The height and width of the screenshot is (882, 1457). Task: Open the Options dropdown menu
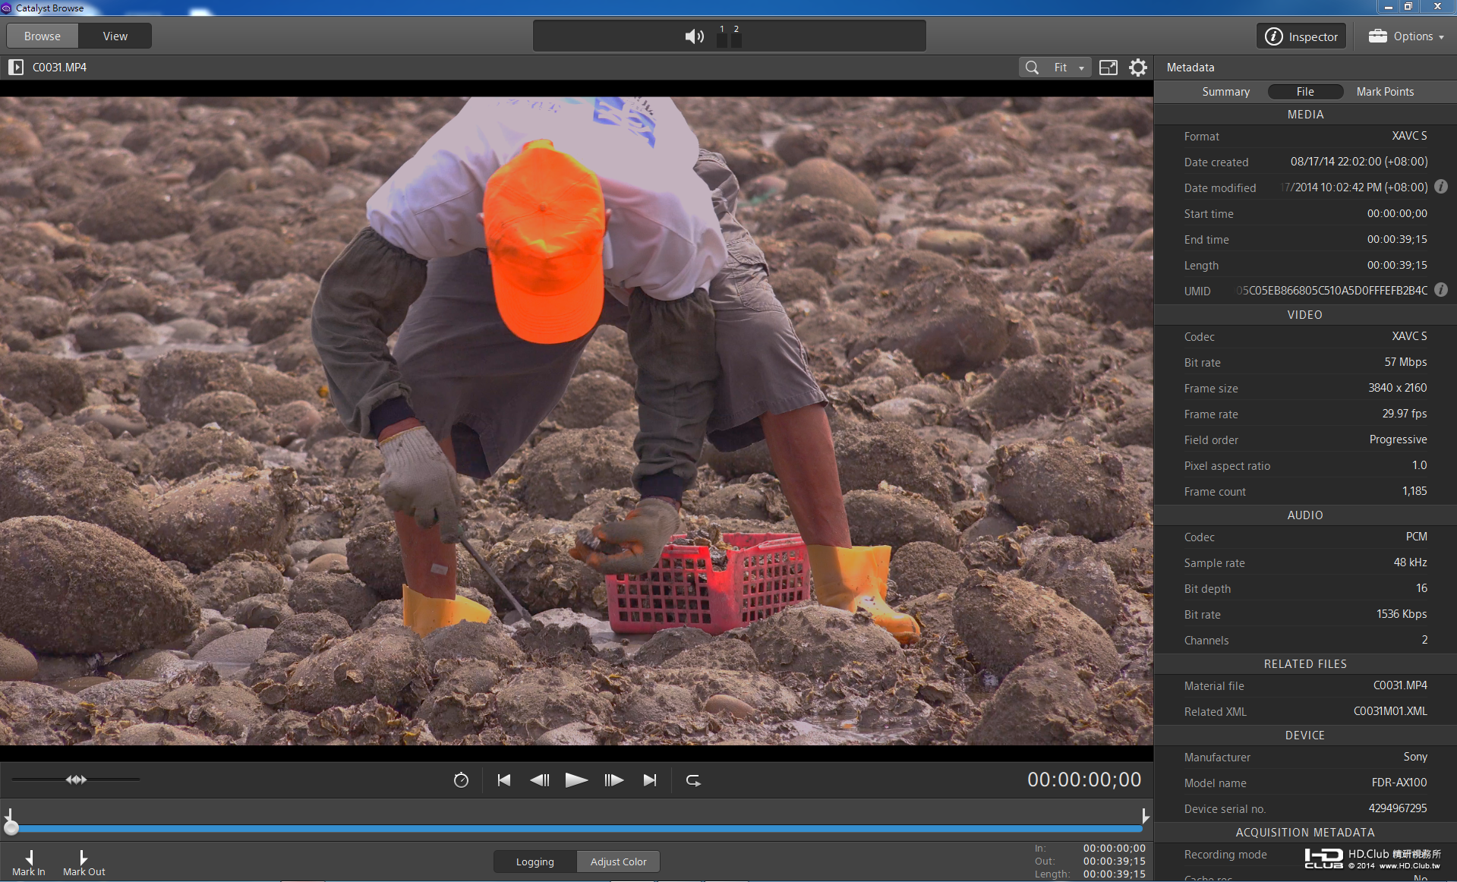coord(1406,36)
